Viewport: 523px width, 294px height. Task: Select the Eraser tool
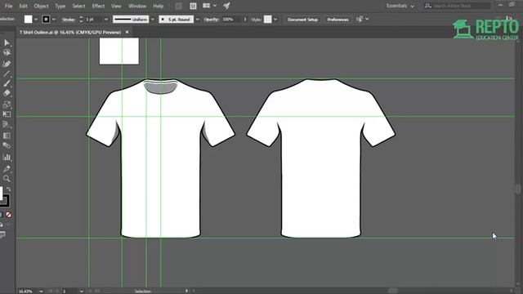[x=7, y=93]
